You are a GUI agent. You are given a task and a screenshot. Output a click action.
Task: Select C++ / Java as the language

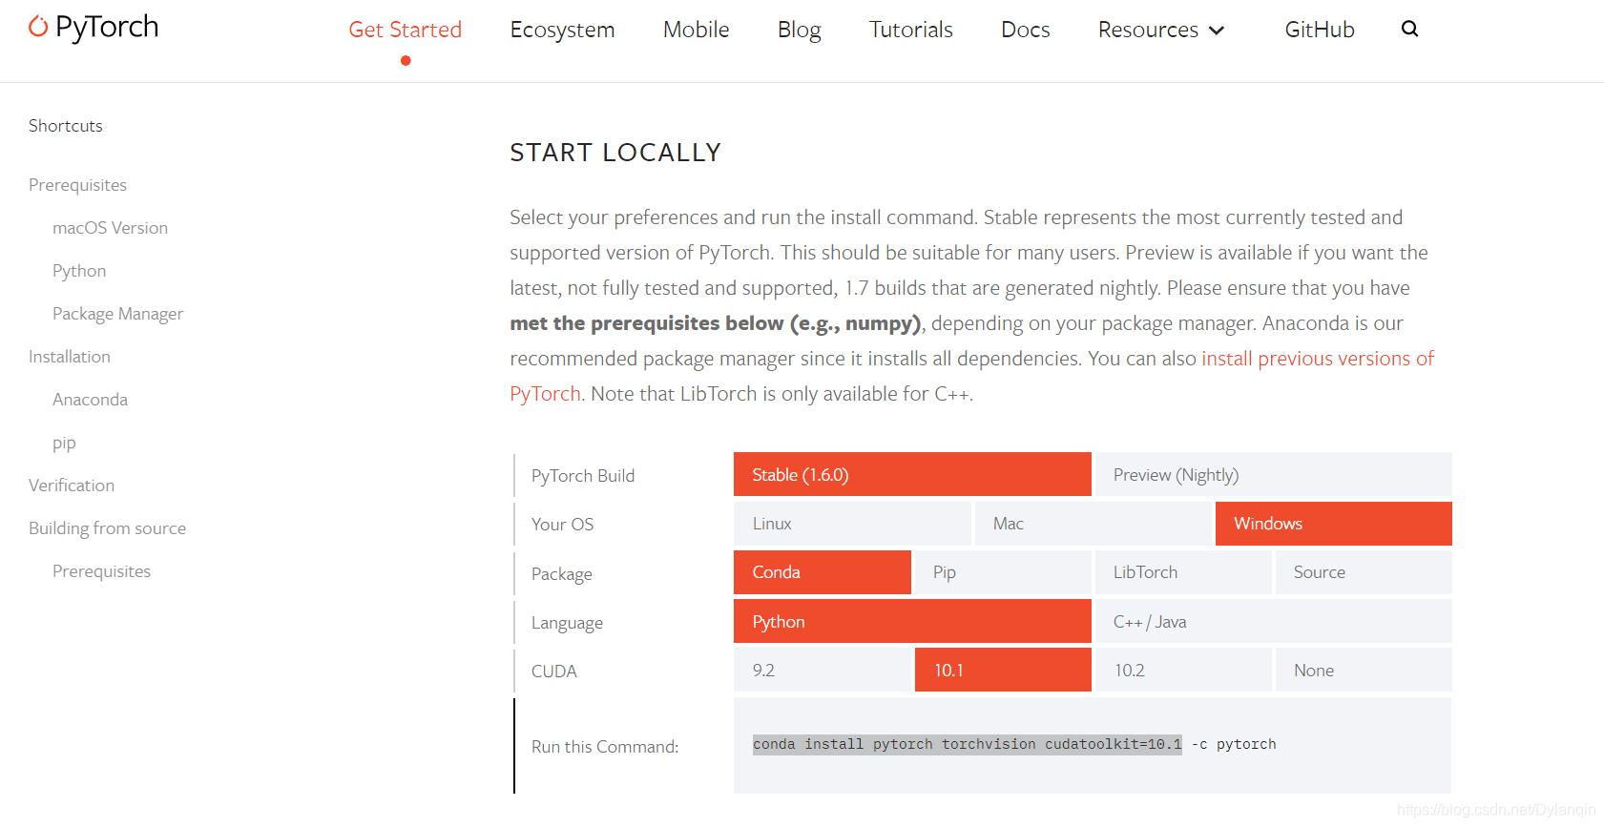(x=1274, y=621)
